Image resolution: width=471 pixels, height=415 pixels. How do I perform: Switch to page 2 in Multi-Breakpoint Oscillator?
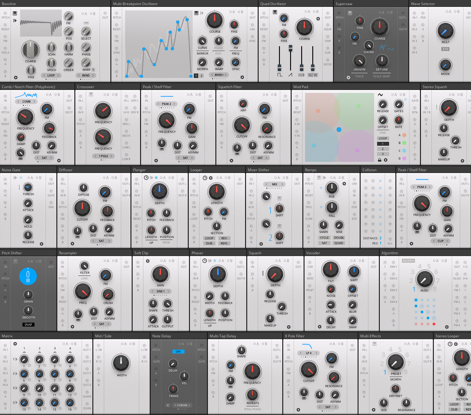coord(201,75)
